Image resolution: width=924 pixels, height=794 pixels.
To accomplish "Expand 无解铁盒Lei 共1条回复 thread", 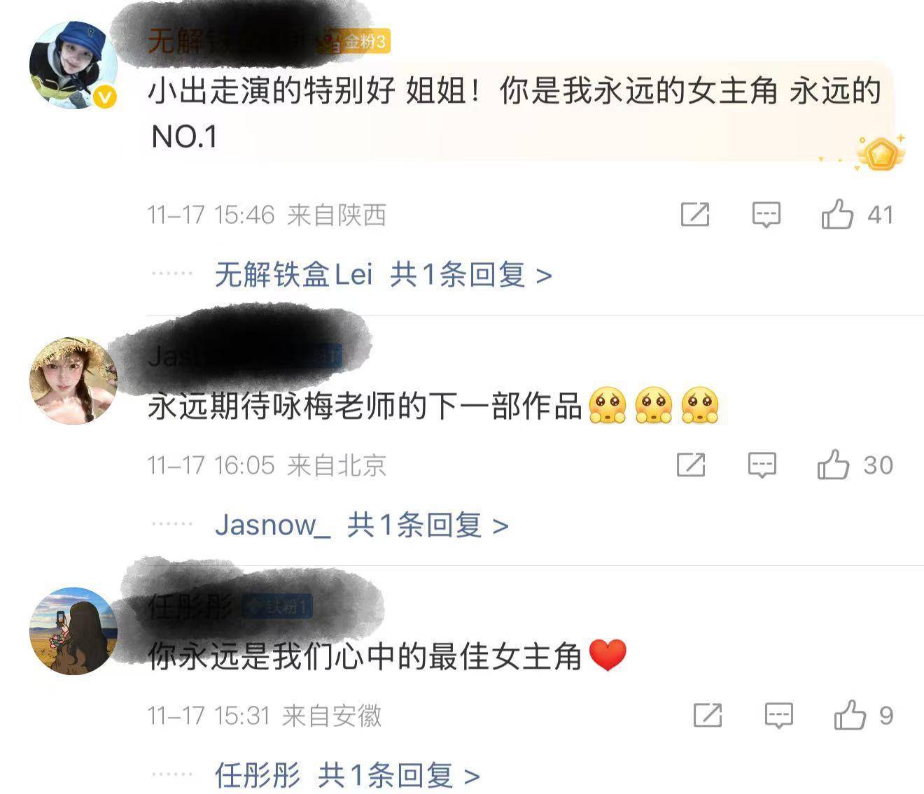I will click(384, 274).
